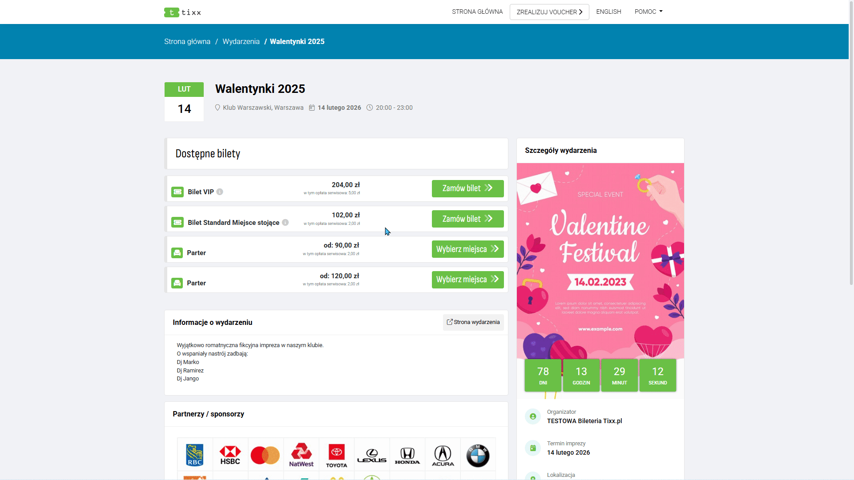
Task: Click the Organizator profile icon
Action: pyautogui.click(x=533, y=416)
